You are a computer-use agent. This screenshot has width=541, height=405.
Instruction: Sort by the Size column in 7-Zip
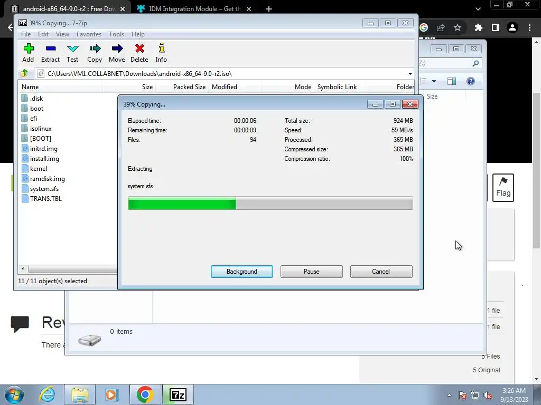[x=129, y=87]
